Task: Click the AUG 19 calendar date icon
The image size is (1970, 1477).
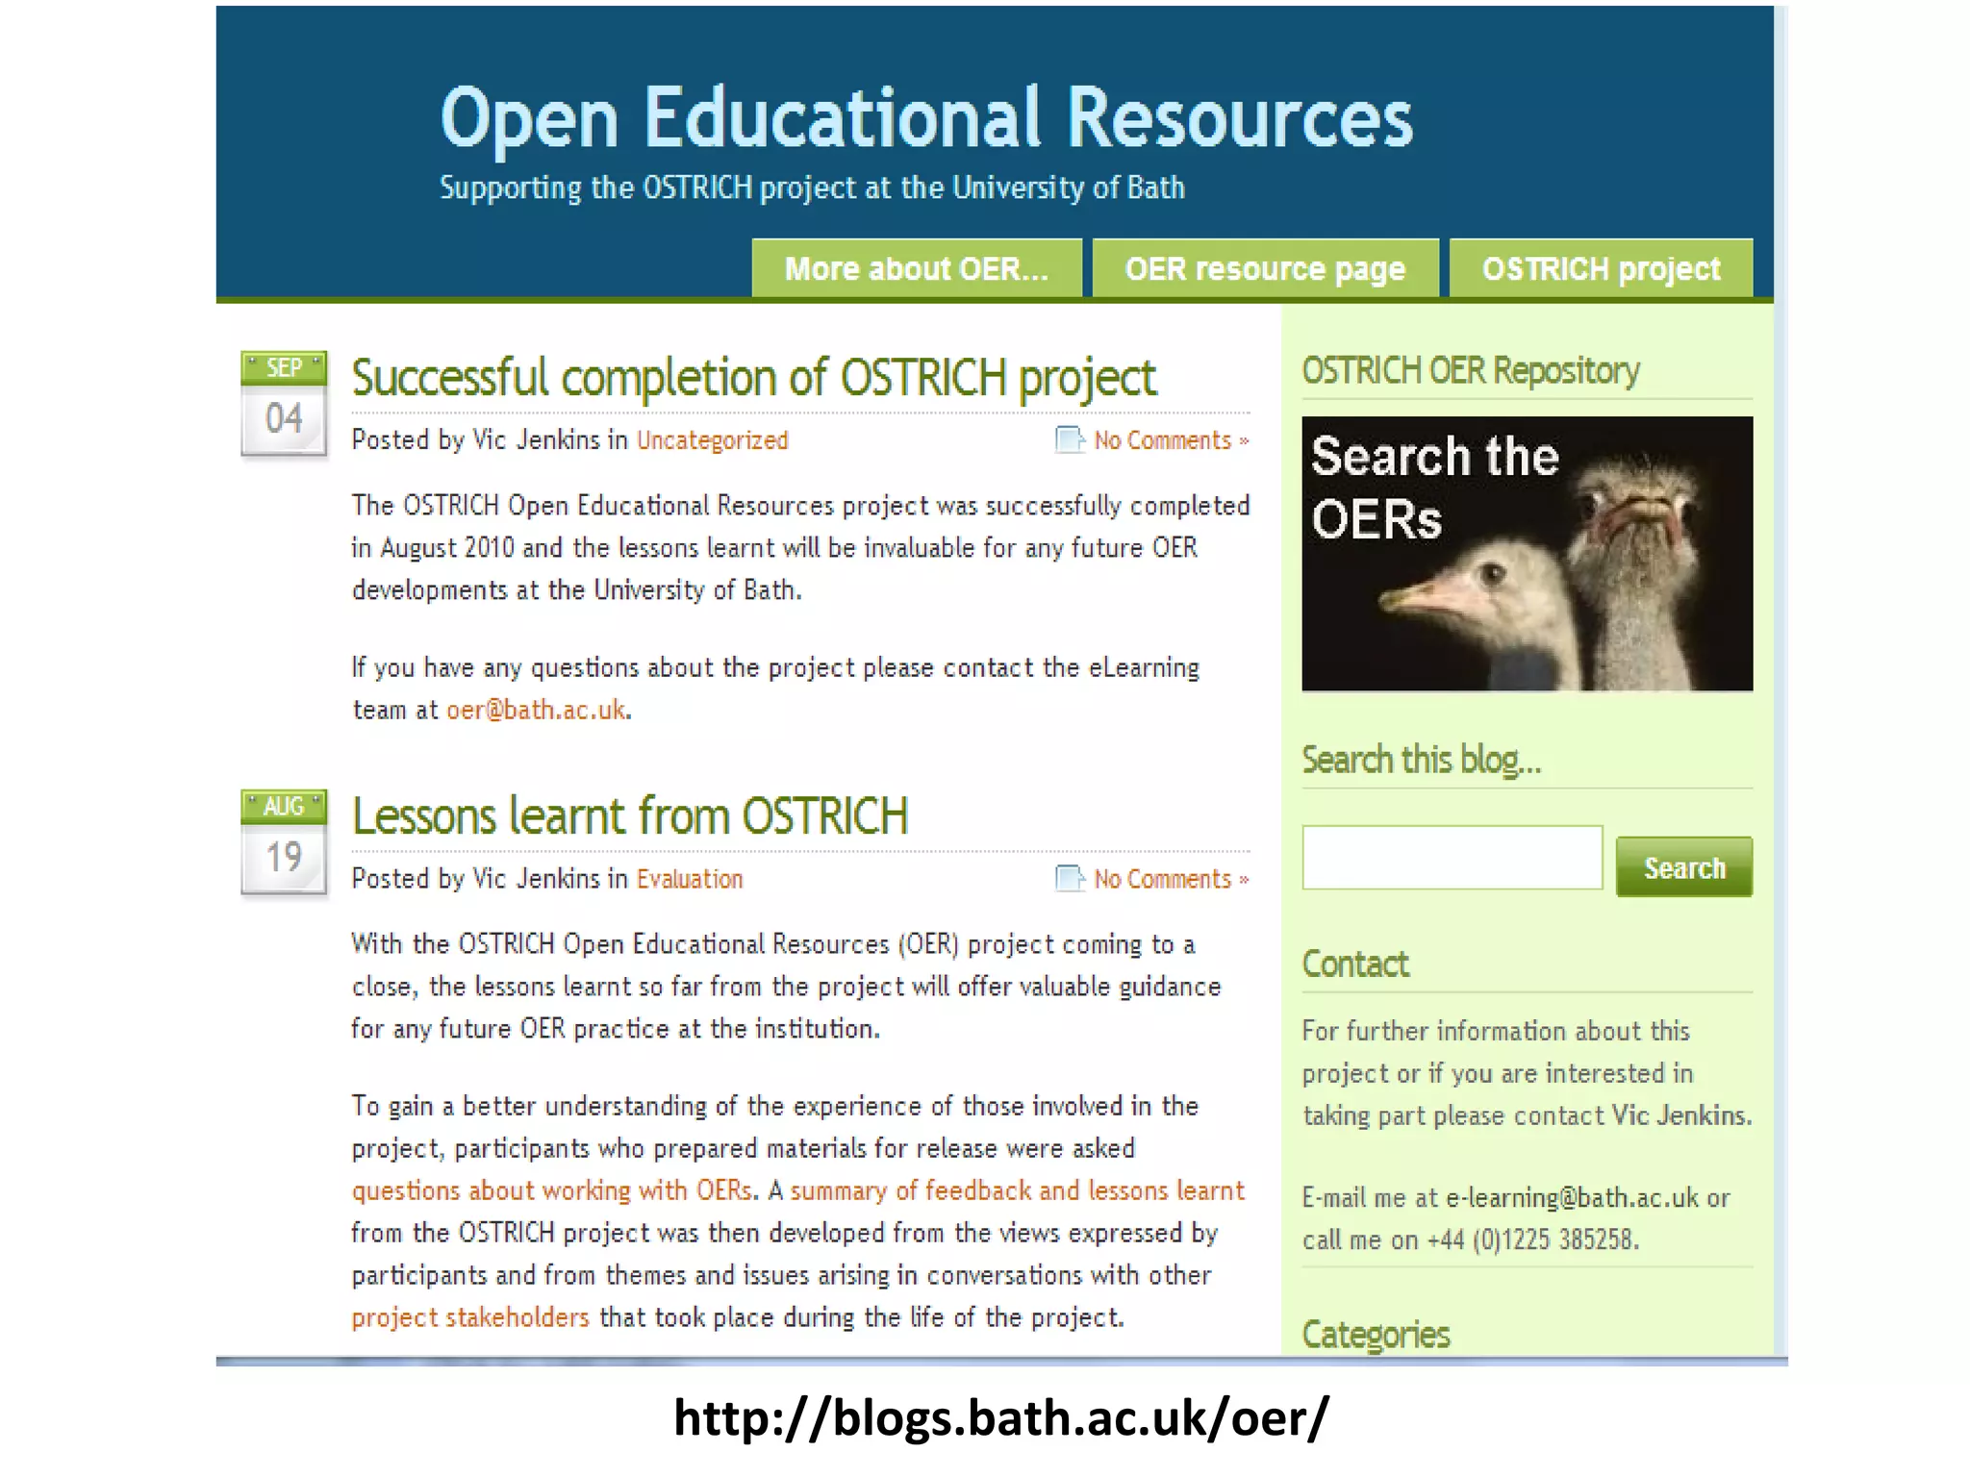Action: (284, 842)
